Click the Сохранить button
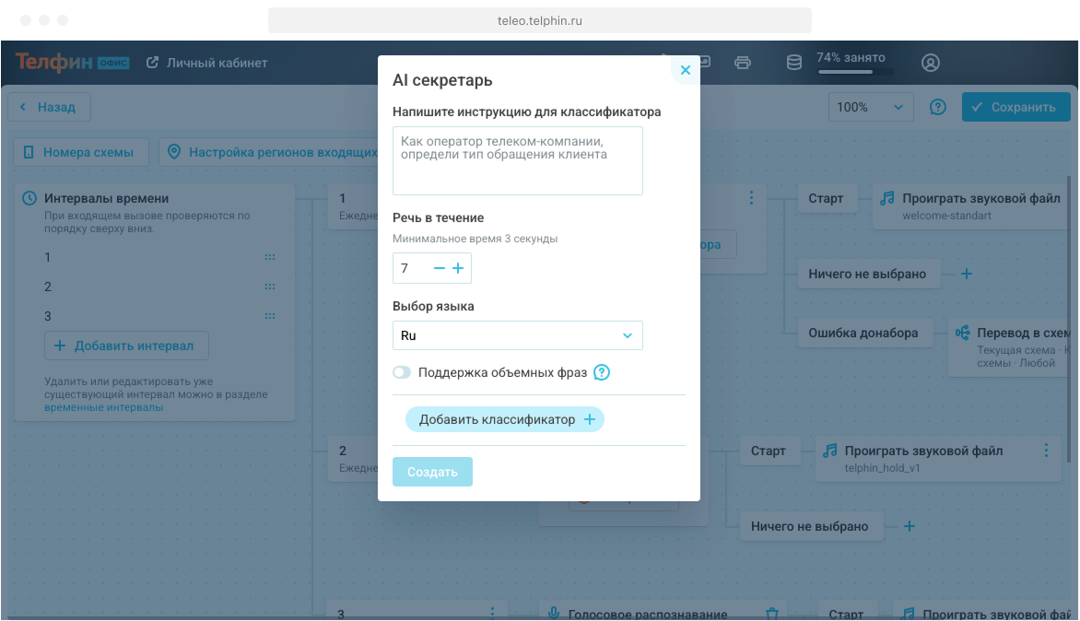This screenshot has width=1080, height=621. tap(1015, 107)
